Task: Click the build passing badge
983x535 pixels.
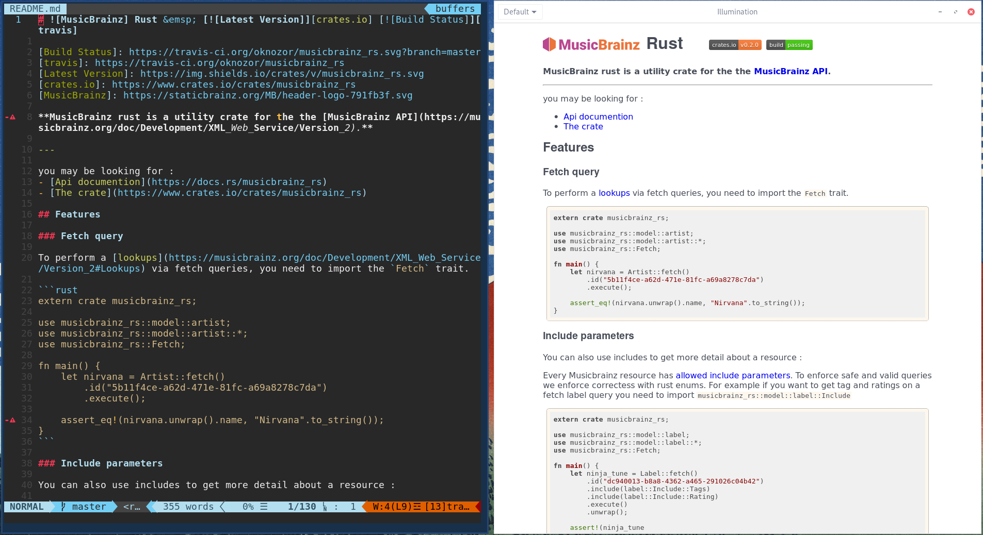Action: pyautogui.click(x=789, y=45)
